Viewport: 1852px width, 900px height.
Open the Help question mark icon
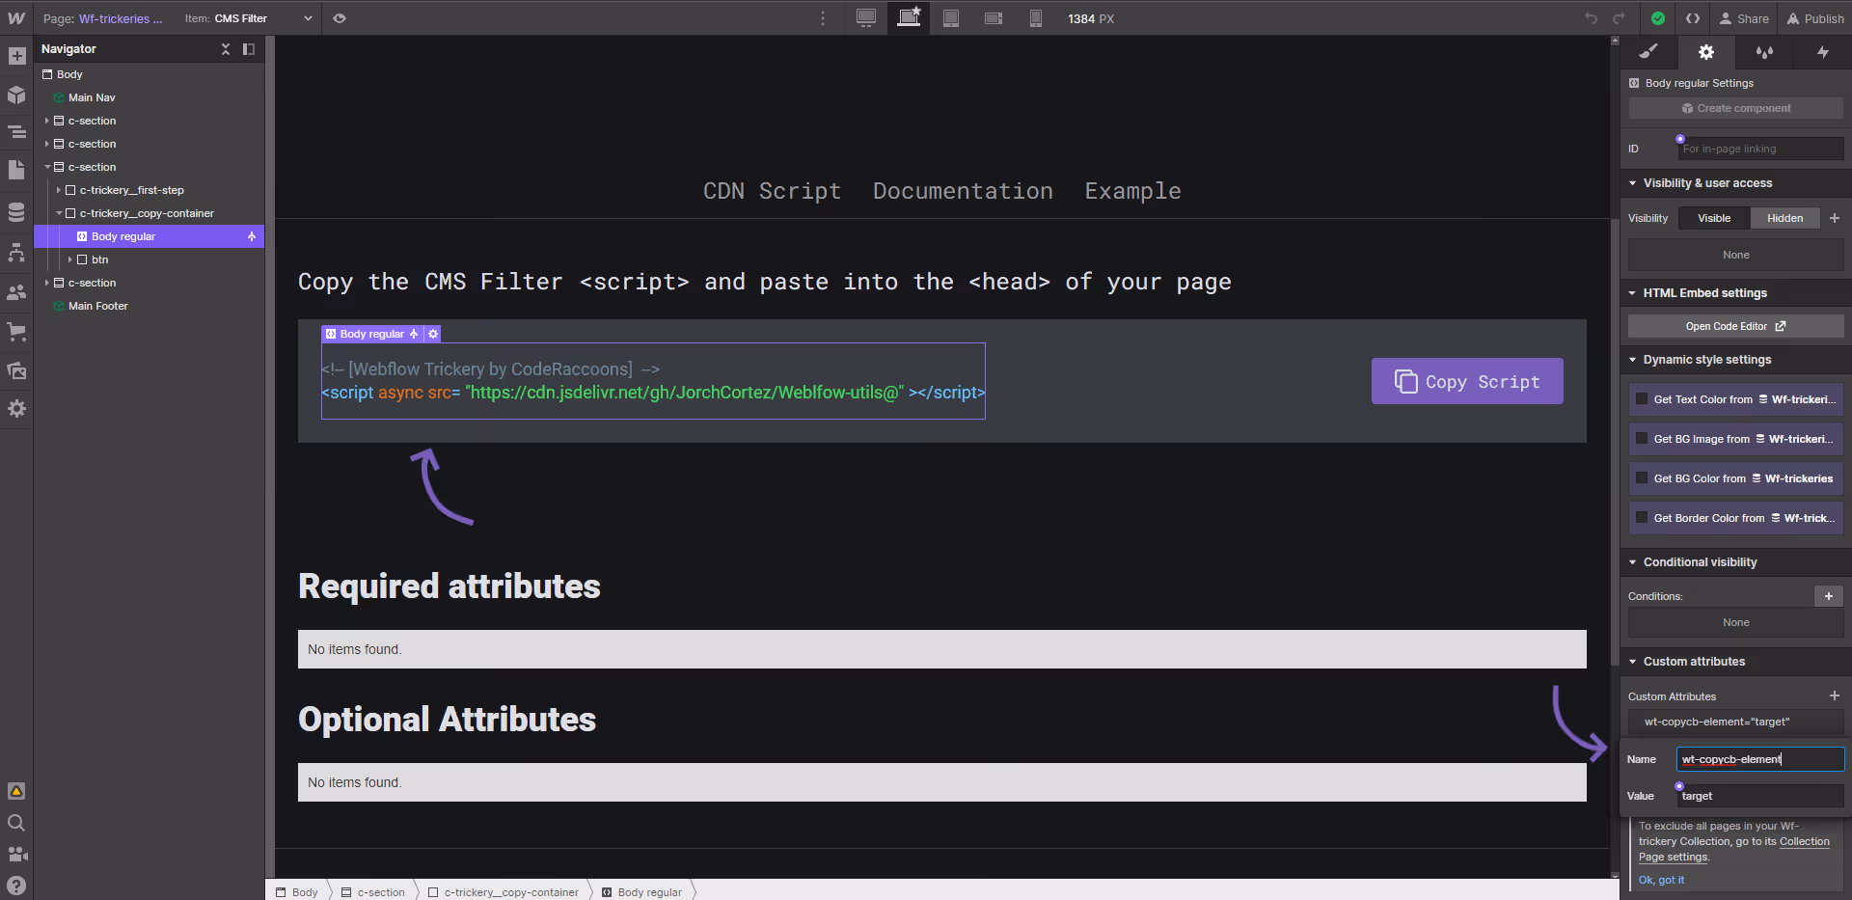[x=16, y=886]
